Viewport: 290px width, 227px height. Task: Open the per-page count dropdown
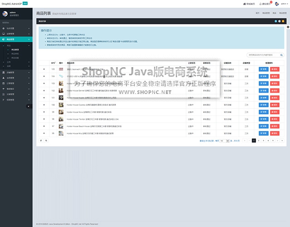click(x=225, y=141)
